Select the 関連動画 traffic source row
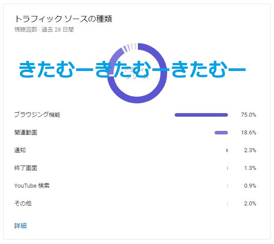 point(26,133)
